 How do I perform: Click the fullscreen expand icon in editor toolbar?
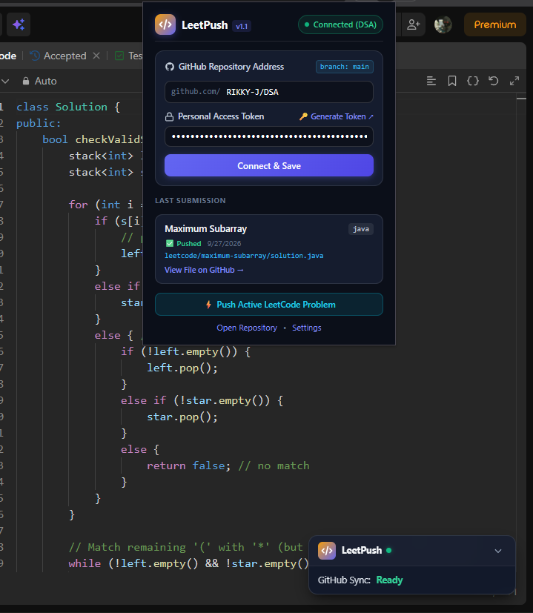point(514,81)
